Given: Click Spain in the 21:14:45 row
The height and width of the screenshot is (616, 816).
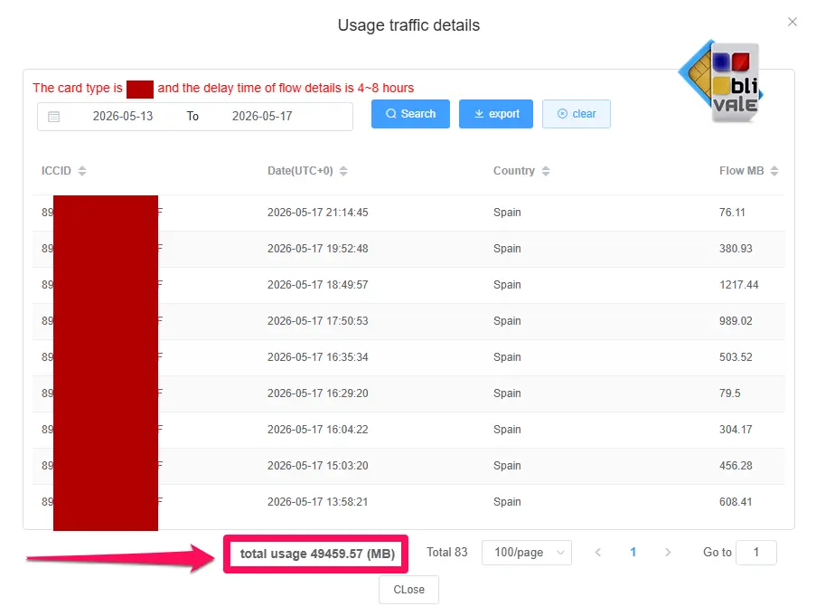Looking at the screenshot, I should pyautogui.click(x=507, y=213).
